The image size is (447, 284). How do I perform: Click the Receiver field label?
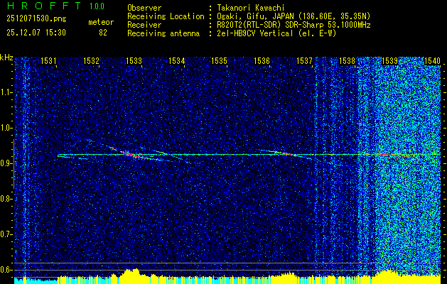144,25
